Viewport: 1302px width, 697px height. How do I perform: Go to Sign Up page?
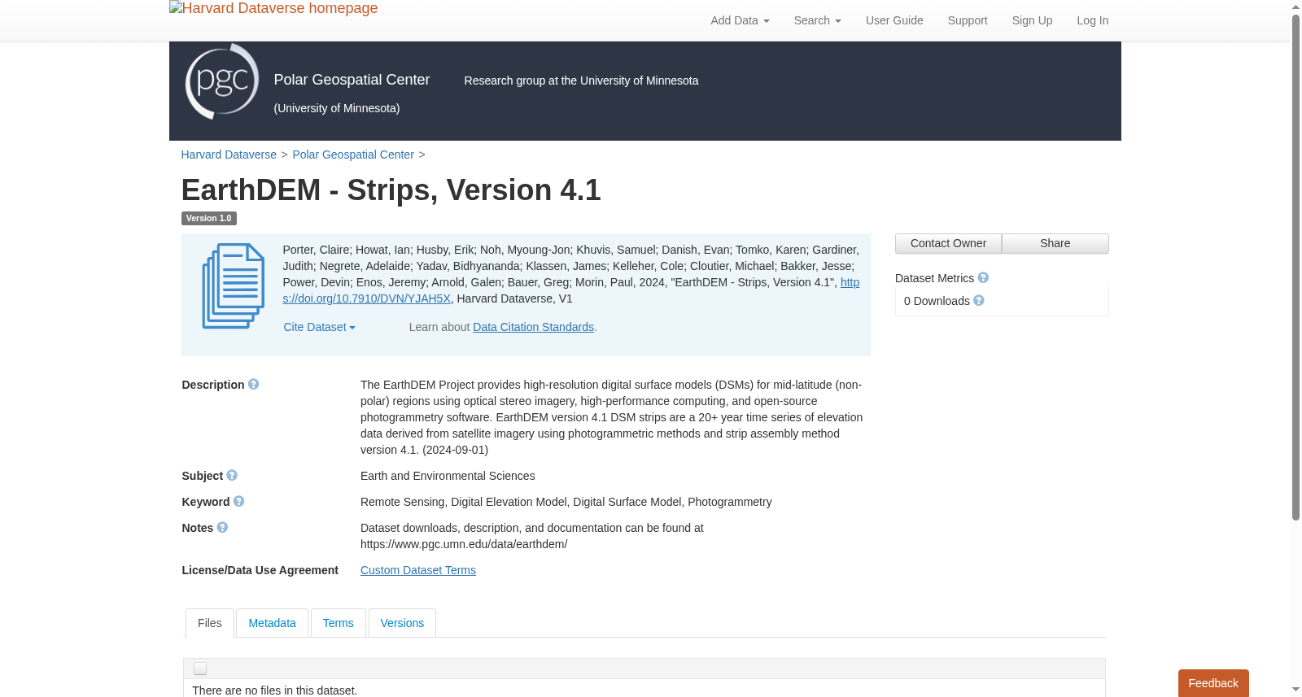click(x=1032, y=20)
